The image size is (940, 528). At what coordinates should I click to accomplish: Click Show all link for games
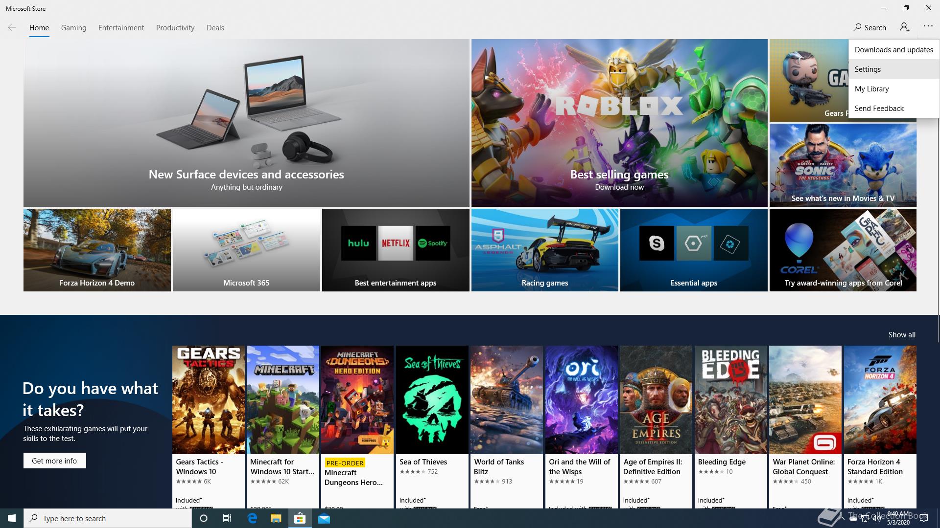click(x=902, y=334)
